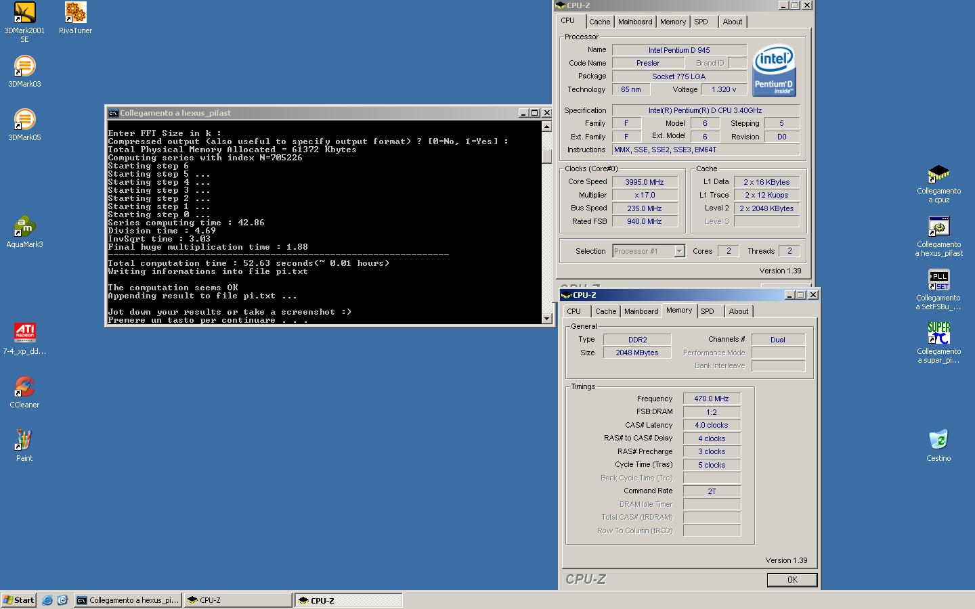Select the Collegamento a hexus_pifast shortcut icon
975x609 pixels.
coord(938,227)
